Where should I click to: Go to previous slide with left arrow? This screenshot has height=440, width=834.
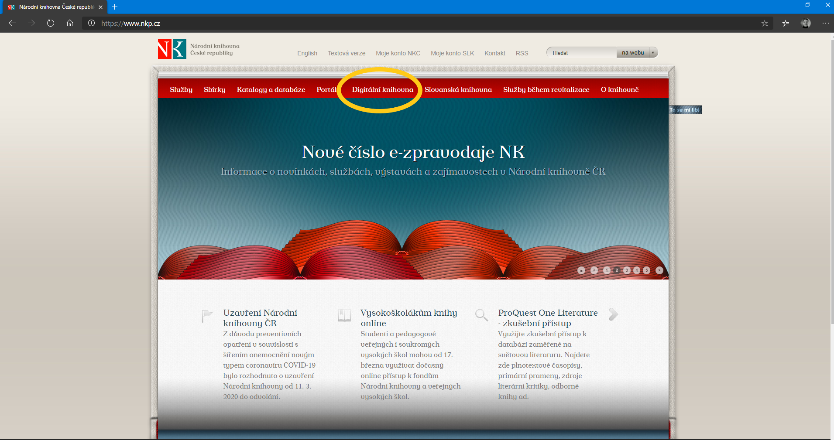click(594, 270)
